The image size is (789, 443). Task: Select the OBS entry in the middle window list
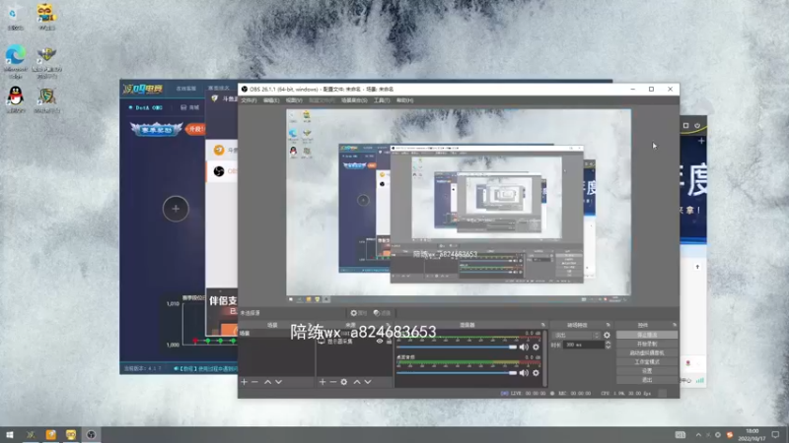223,171
